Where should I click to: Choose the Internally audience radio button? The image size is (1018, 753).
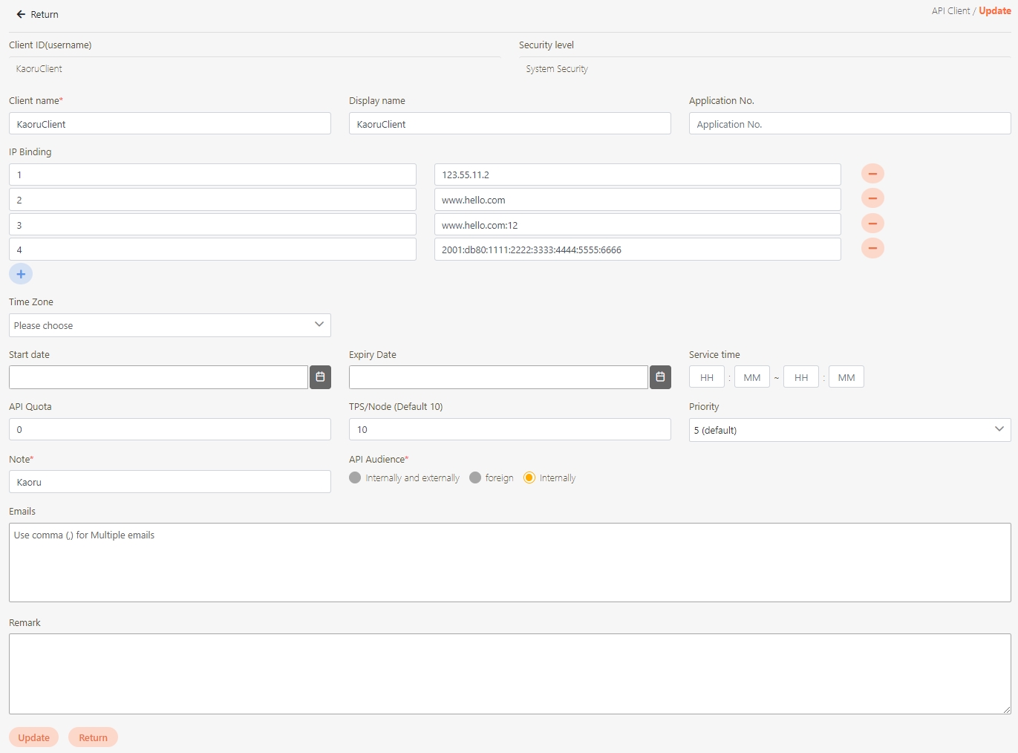coord(529,477)
